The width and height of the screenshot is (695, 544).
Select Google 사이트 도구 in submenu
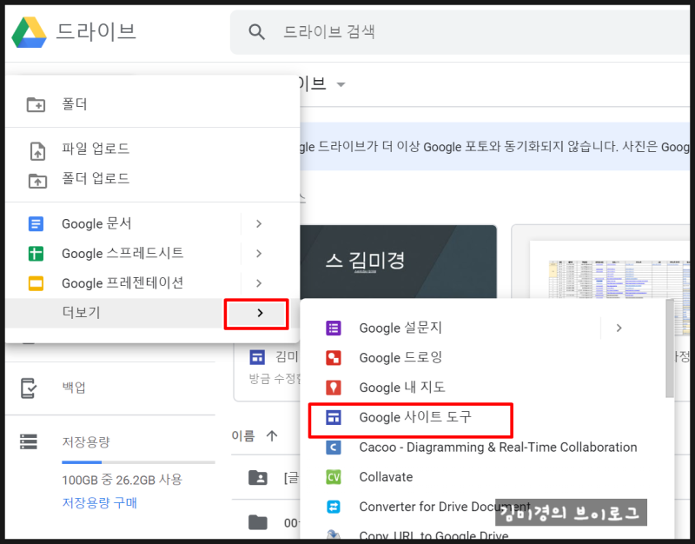(x=483, y=417)
